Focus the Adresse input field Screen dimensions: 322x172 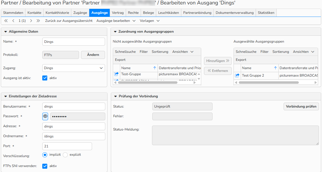click(x=74, y=126)
